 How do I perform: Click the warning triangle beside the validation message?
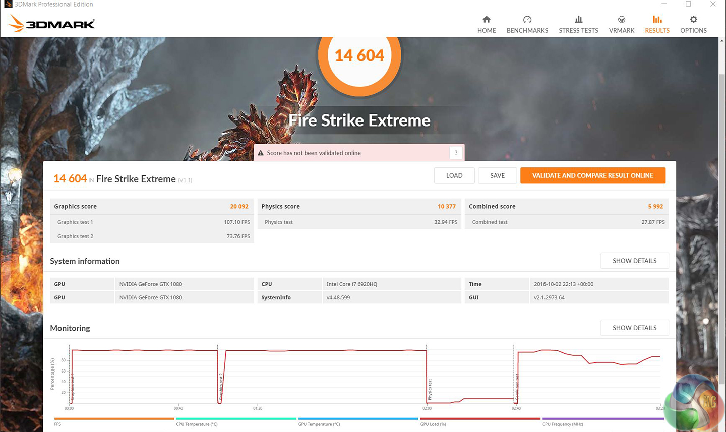[261, 153]
